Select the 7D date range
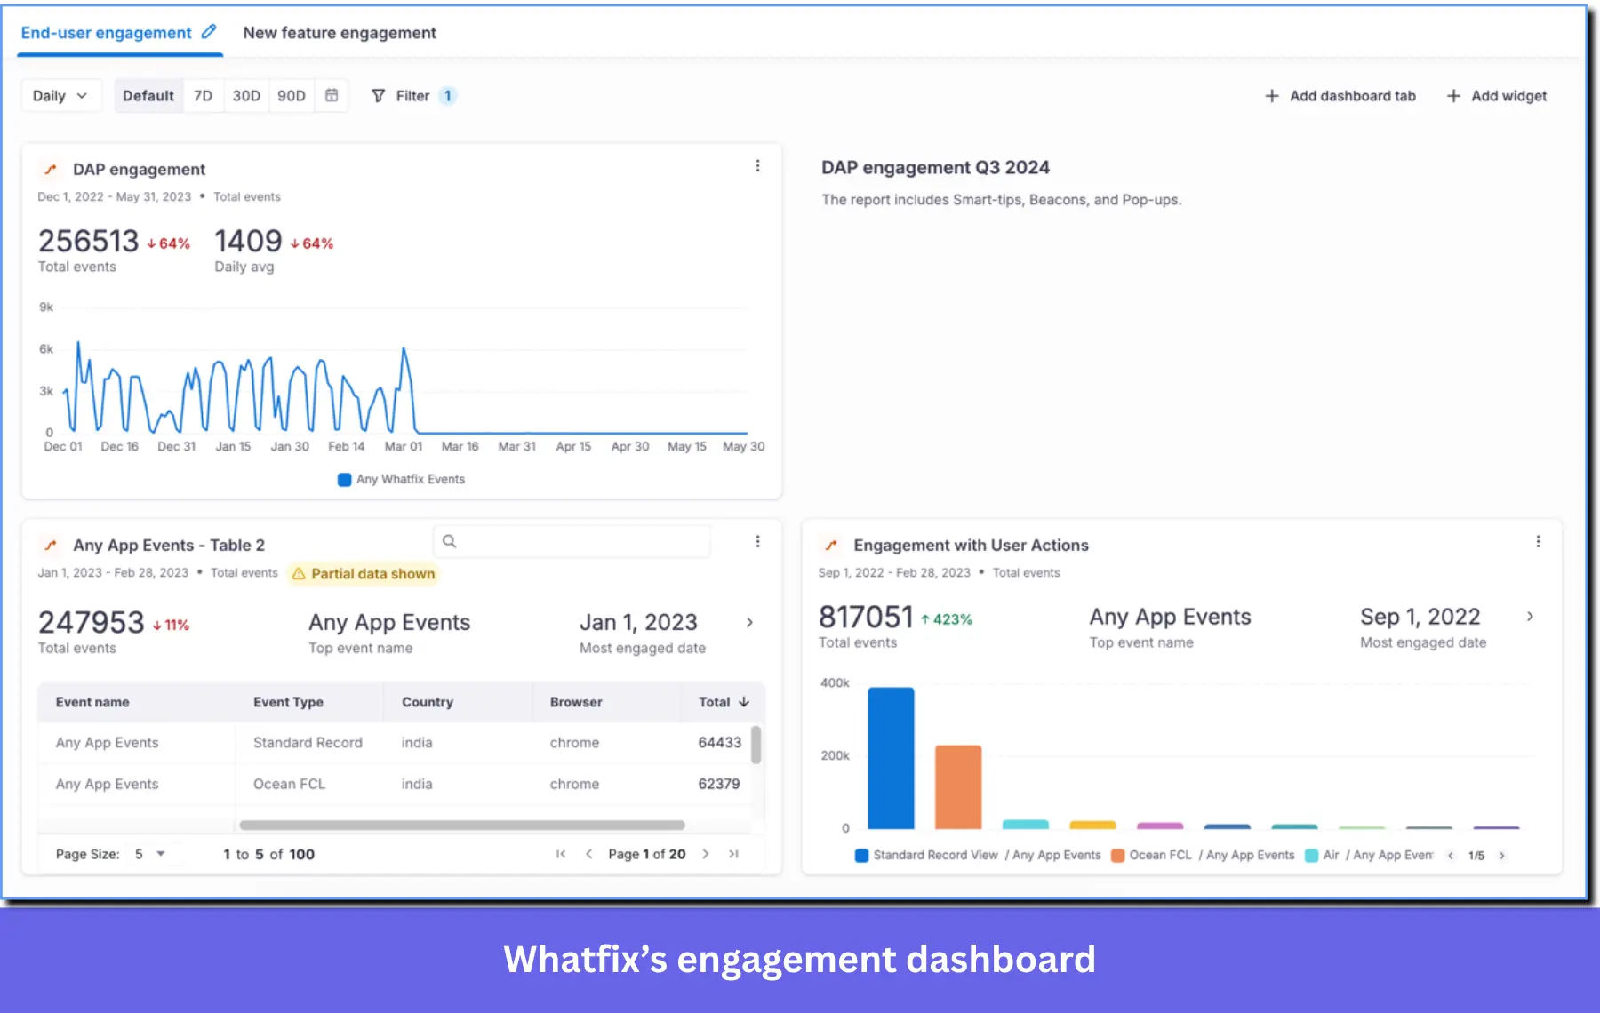Viewport: 1600px width, 1013px height. coord(204,95)
